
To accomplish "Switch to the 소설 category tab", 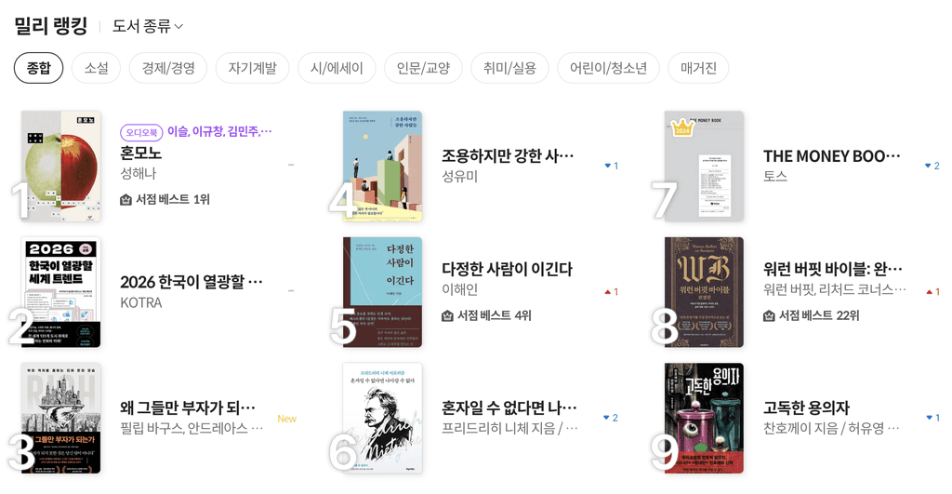I will pos(96,68).
